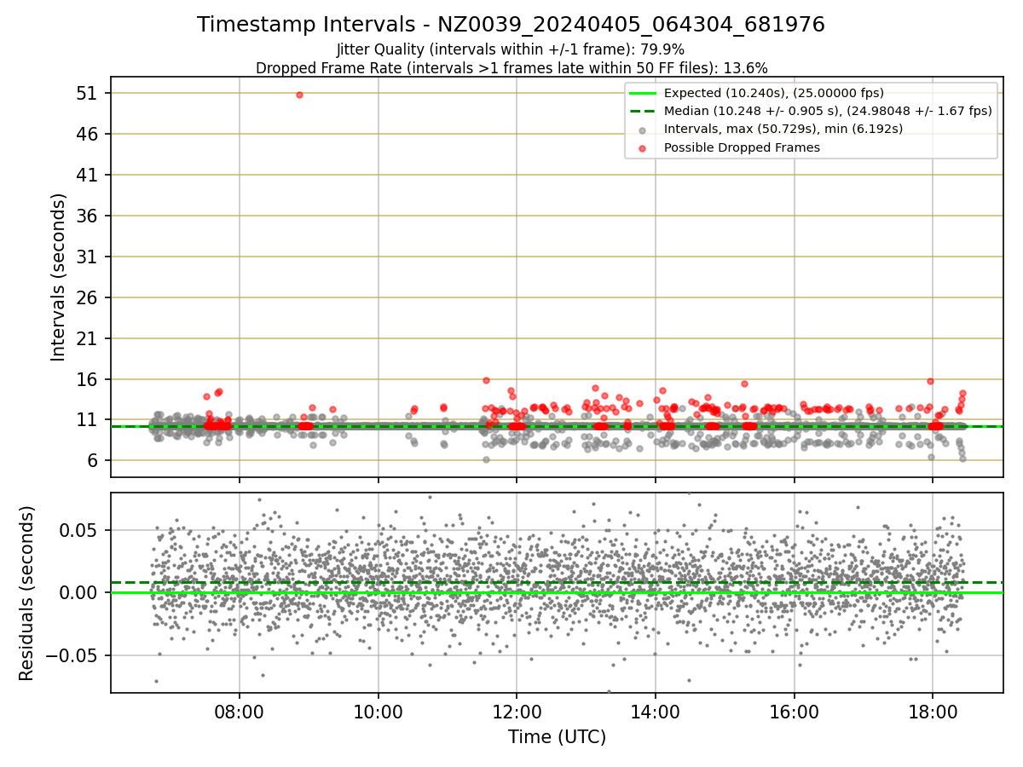Click the −0.05 residuals tick label
The width and height of the screenshot is (1023, 767).
[x=72, y=656]
